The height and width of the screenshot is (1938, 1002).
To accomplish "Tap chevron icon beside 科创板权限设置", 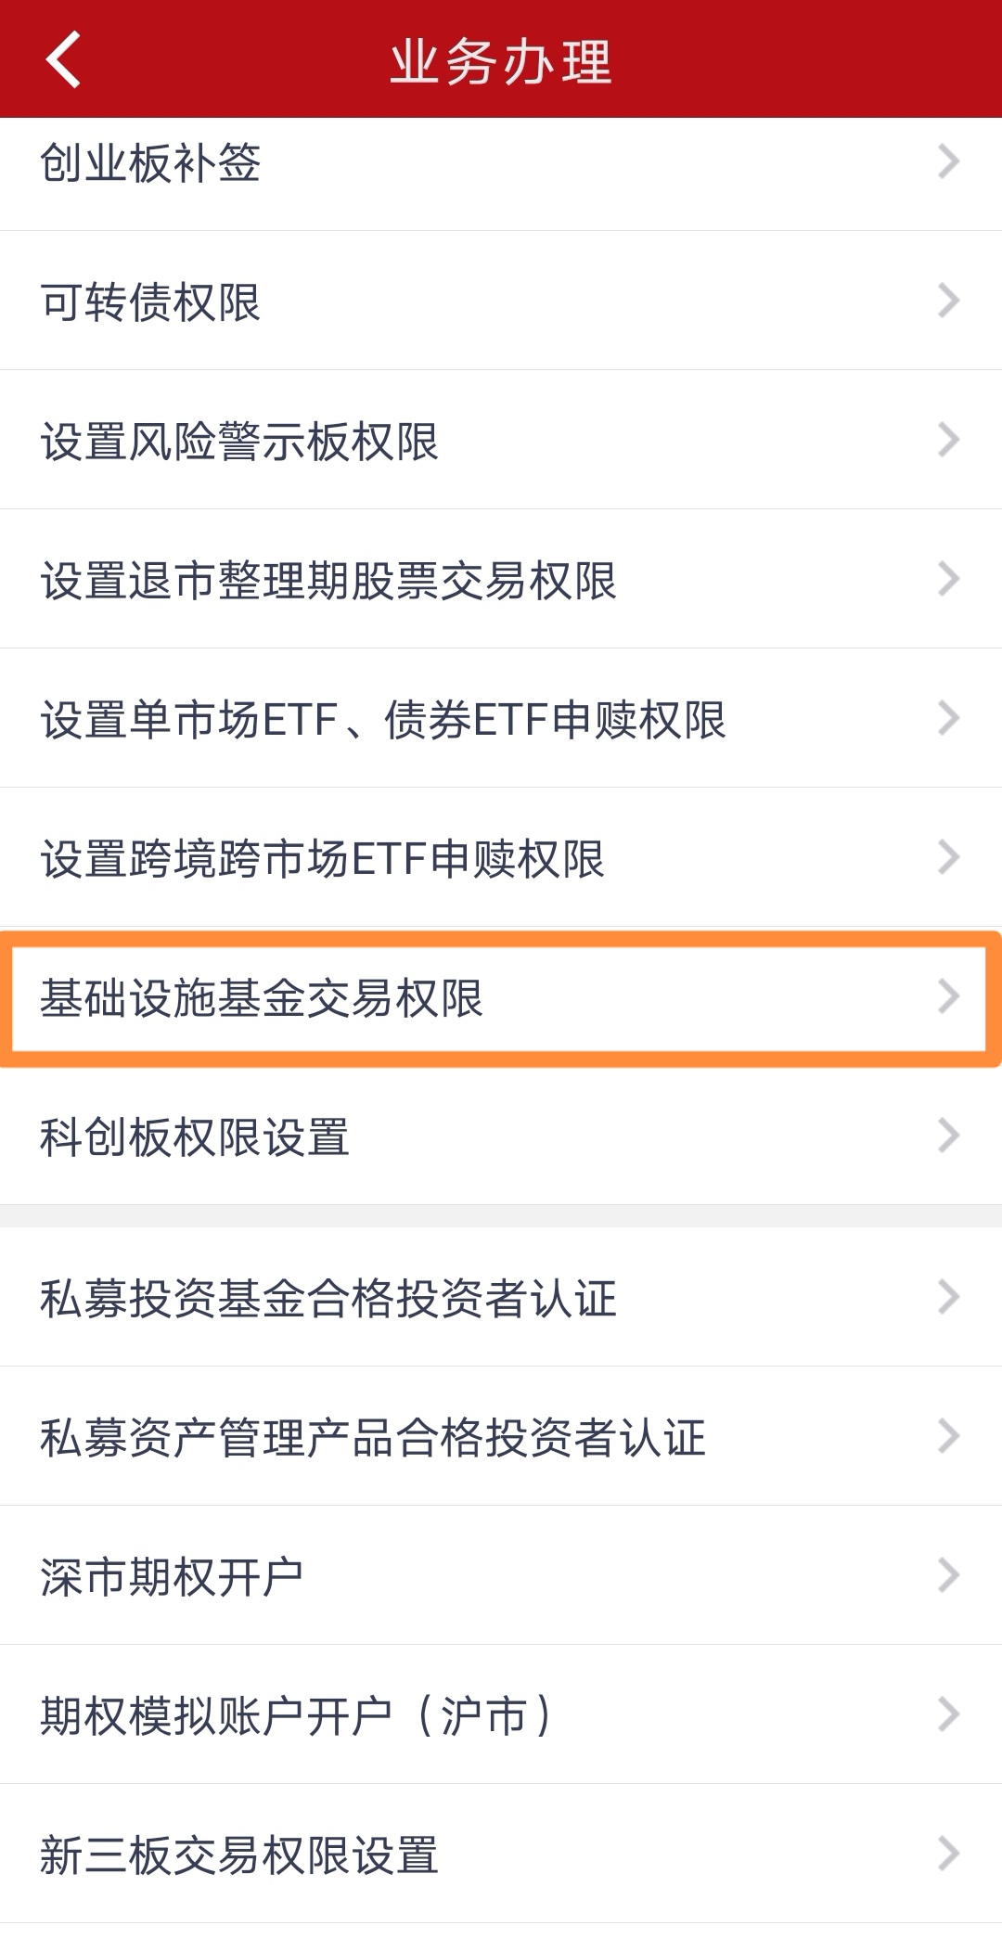I will click(948, 1136).
